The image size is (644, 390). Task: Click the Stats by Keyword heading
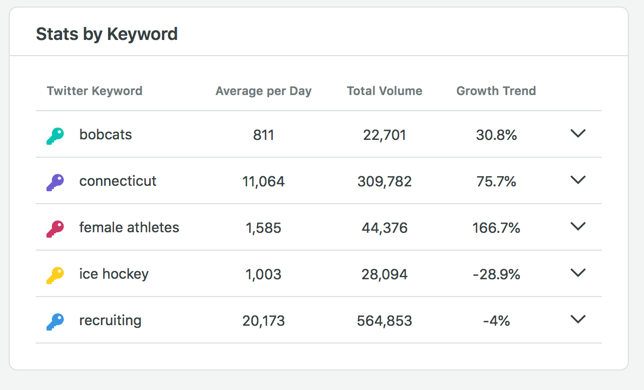coord(106,34)
